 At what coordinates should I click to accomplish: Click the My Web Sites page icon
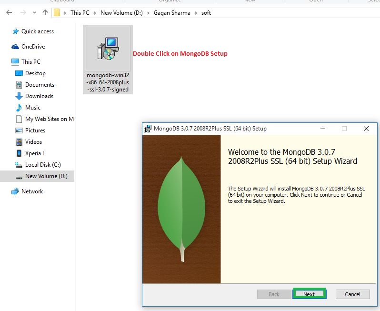point(19,119)
